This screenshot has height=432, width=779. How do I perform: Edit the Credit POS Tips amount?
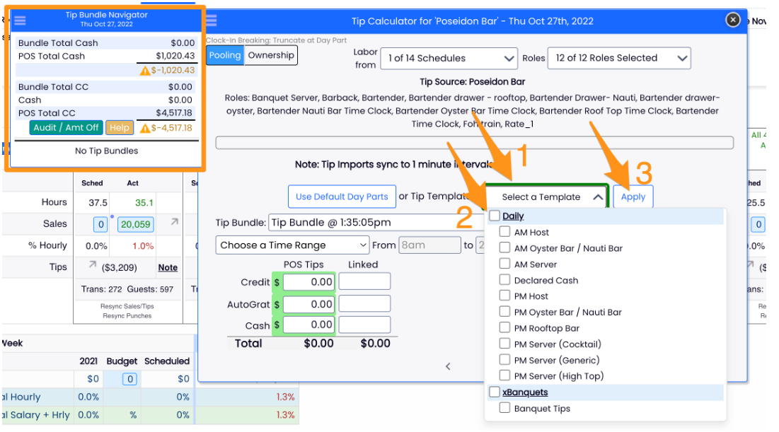click(308, 283)
